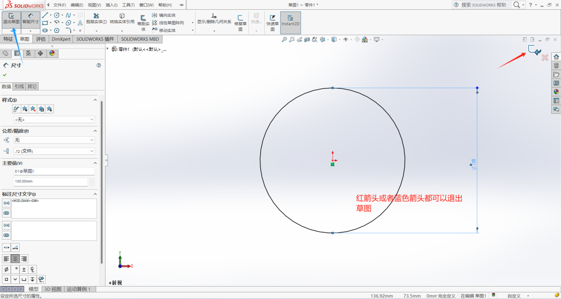Insert the diameter symbol Ø
Viewport: 561px width, 299px height.
pyautogui.click(x=6, y=269)
